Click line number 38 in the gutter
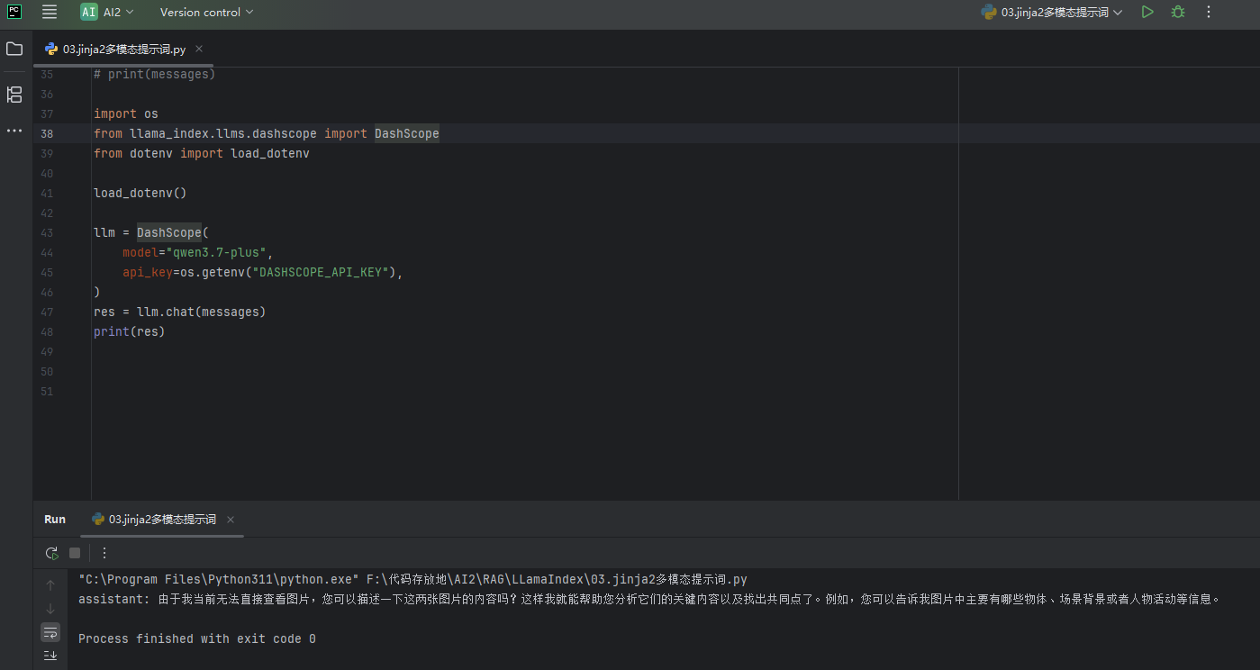1260x670 pixels. click(47, 134)
